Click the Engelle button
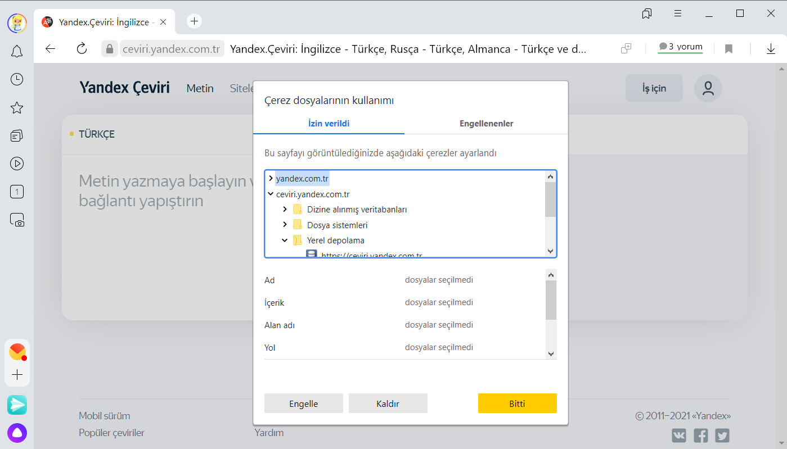The image size is (787, 449). [x=304, y=403]
